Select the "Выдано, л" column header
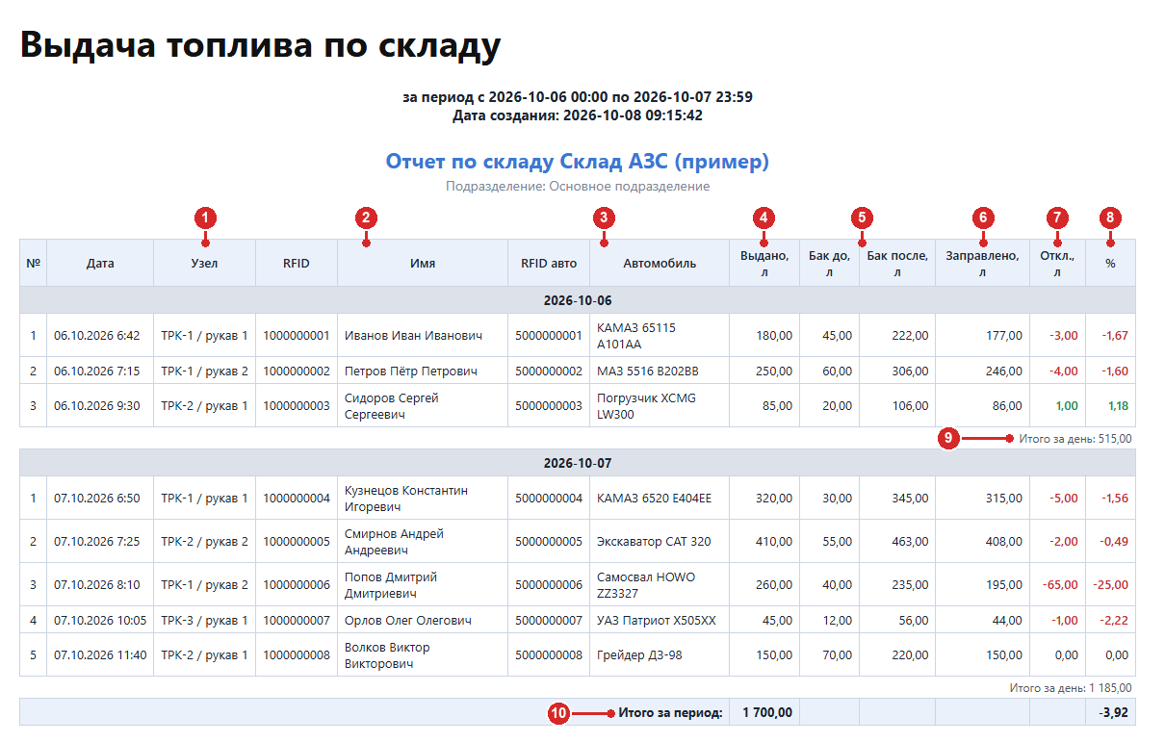 pos(764,263)
